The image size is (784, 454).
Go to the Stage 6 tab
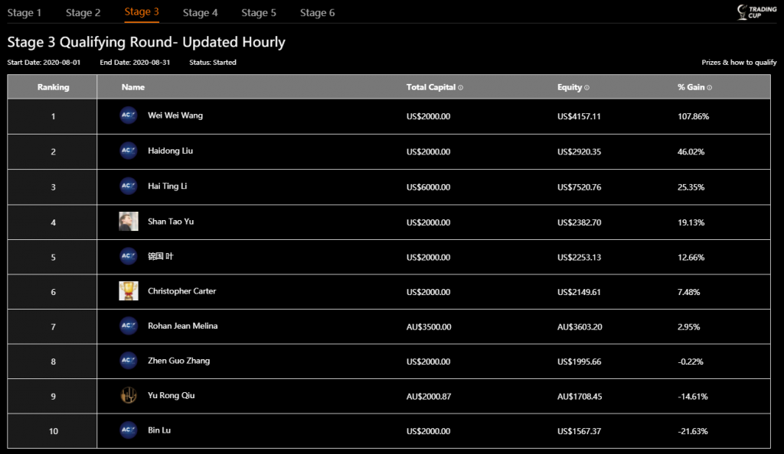click(x=317, y=13)
